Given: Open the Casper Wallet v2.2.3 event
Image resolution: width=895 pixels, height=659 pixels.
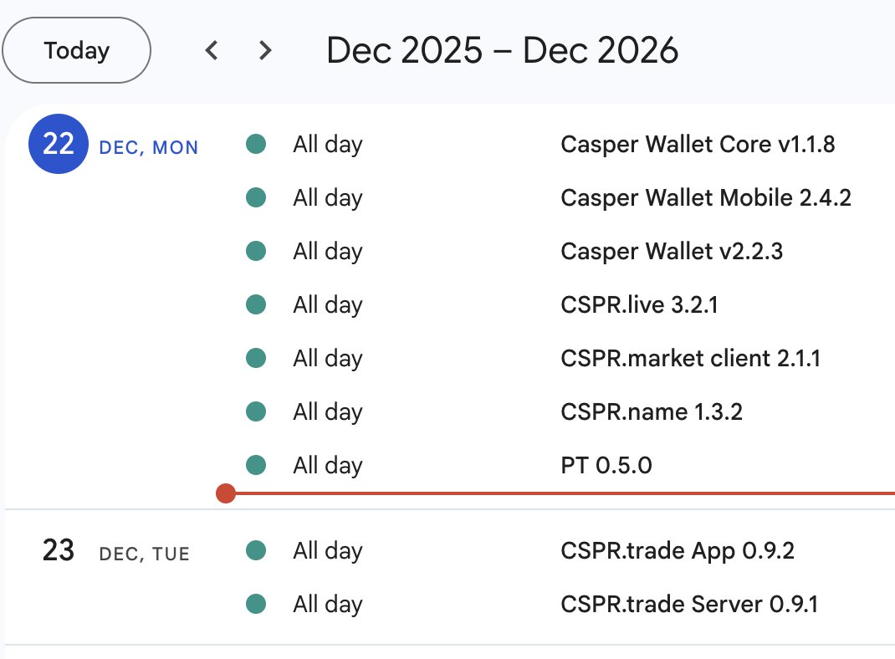Looking at the screenshot, I should click(x=671, y=252).
